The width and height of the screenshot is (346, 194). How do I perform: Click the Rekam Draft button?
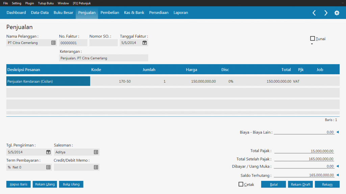(x=300, y=185)
